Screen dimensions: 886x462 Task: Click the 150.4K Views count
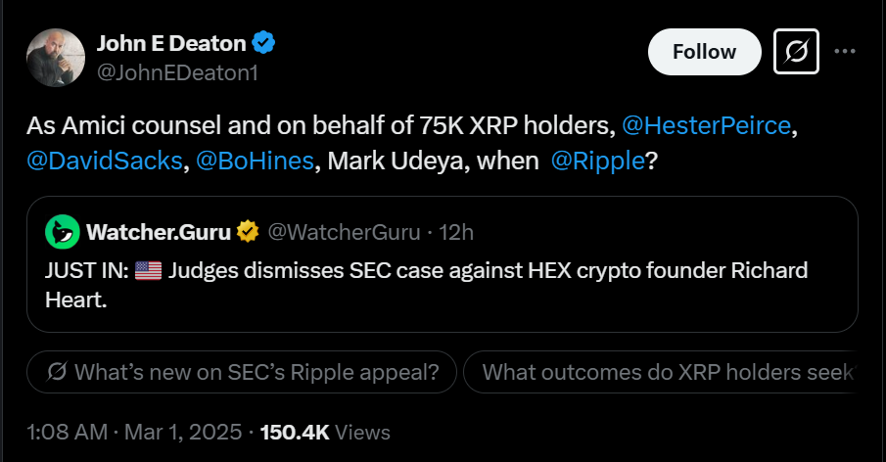tap(325, 432)
